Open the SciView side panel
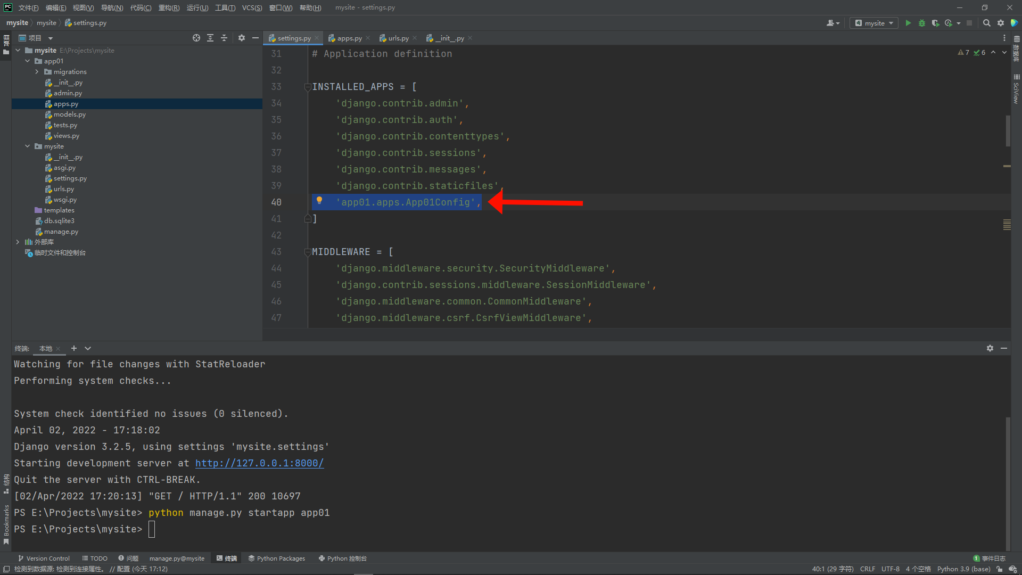The width and height of the screenshot is (1022, 575). 1016,89
